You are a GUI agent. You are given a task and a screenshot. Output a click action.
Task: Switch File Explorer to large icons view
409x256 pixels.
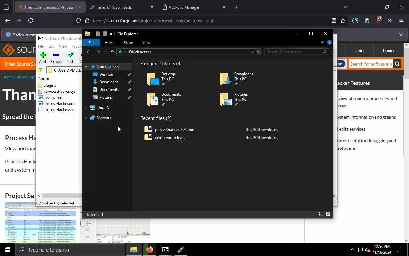coord(328,214)
